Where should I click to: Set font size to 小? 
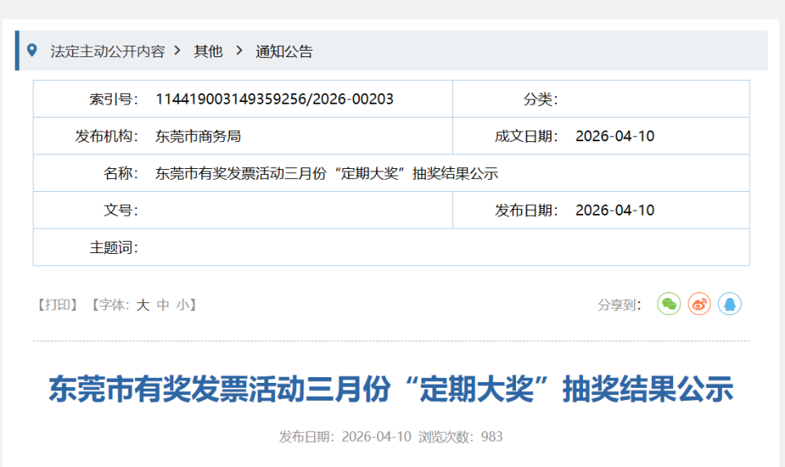point(182,305)
